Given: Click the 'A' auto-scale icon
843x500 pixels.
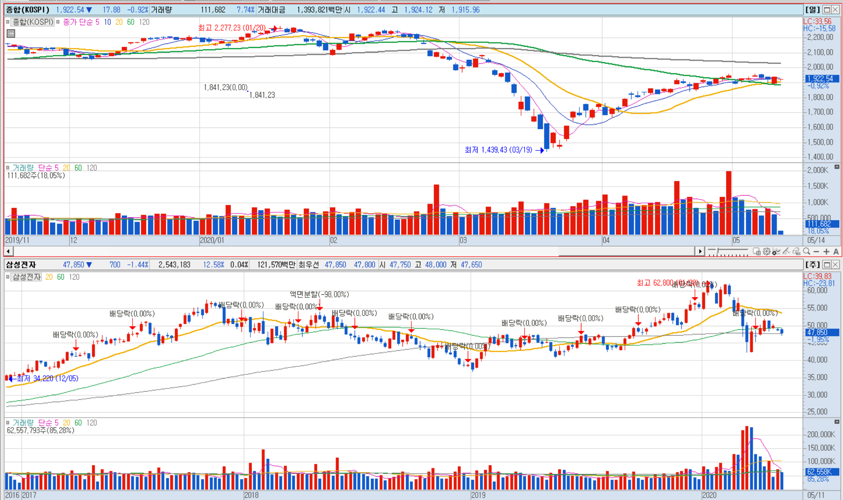Looking at the screenshot, I should click(x=836, y=252).
